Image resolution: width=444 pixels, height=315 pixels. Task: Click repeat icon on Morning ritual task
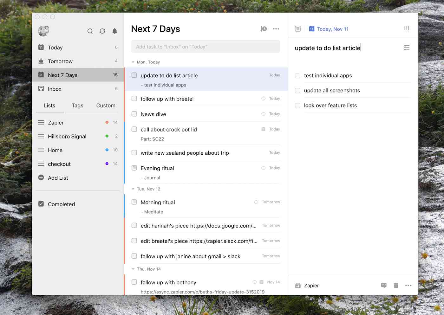click(256, 202)
